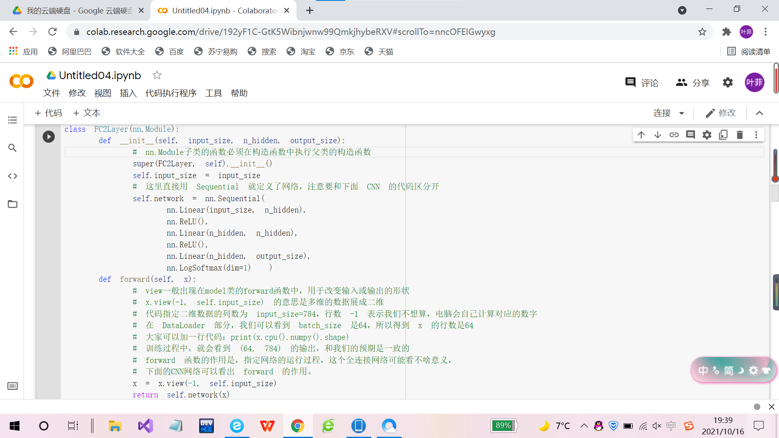
Task: Toggle the command palette keyboard icon at bottom-left
Action: [x=13, y=386]
